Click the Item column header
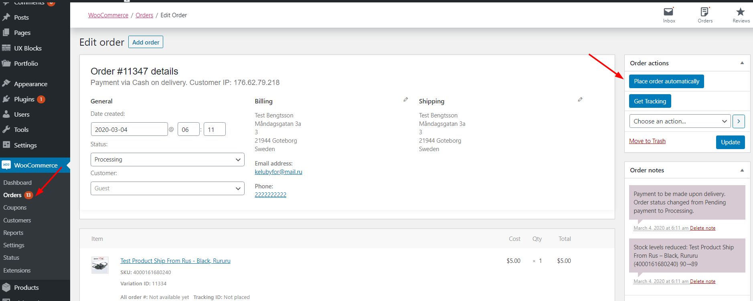 [97, 239]
